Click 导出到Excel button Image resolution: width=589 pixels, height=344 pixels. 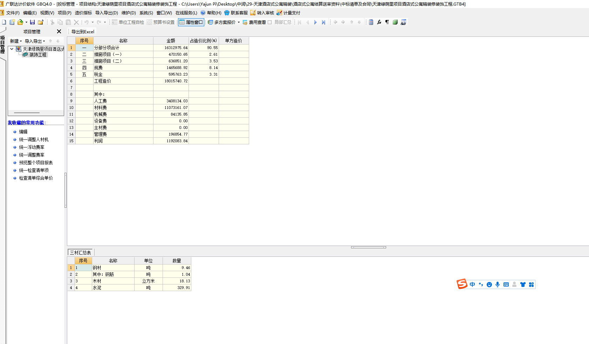coord(83,32)
